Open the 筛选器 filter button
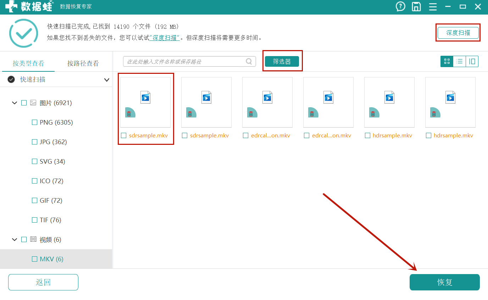This screenshot has width=488, height=300. 282,61
